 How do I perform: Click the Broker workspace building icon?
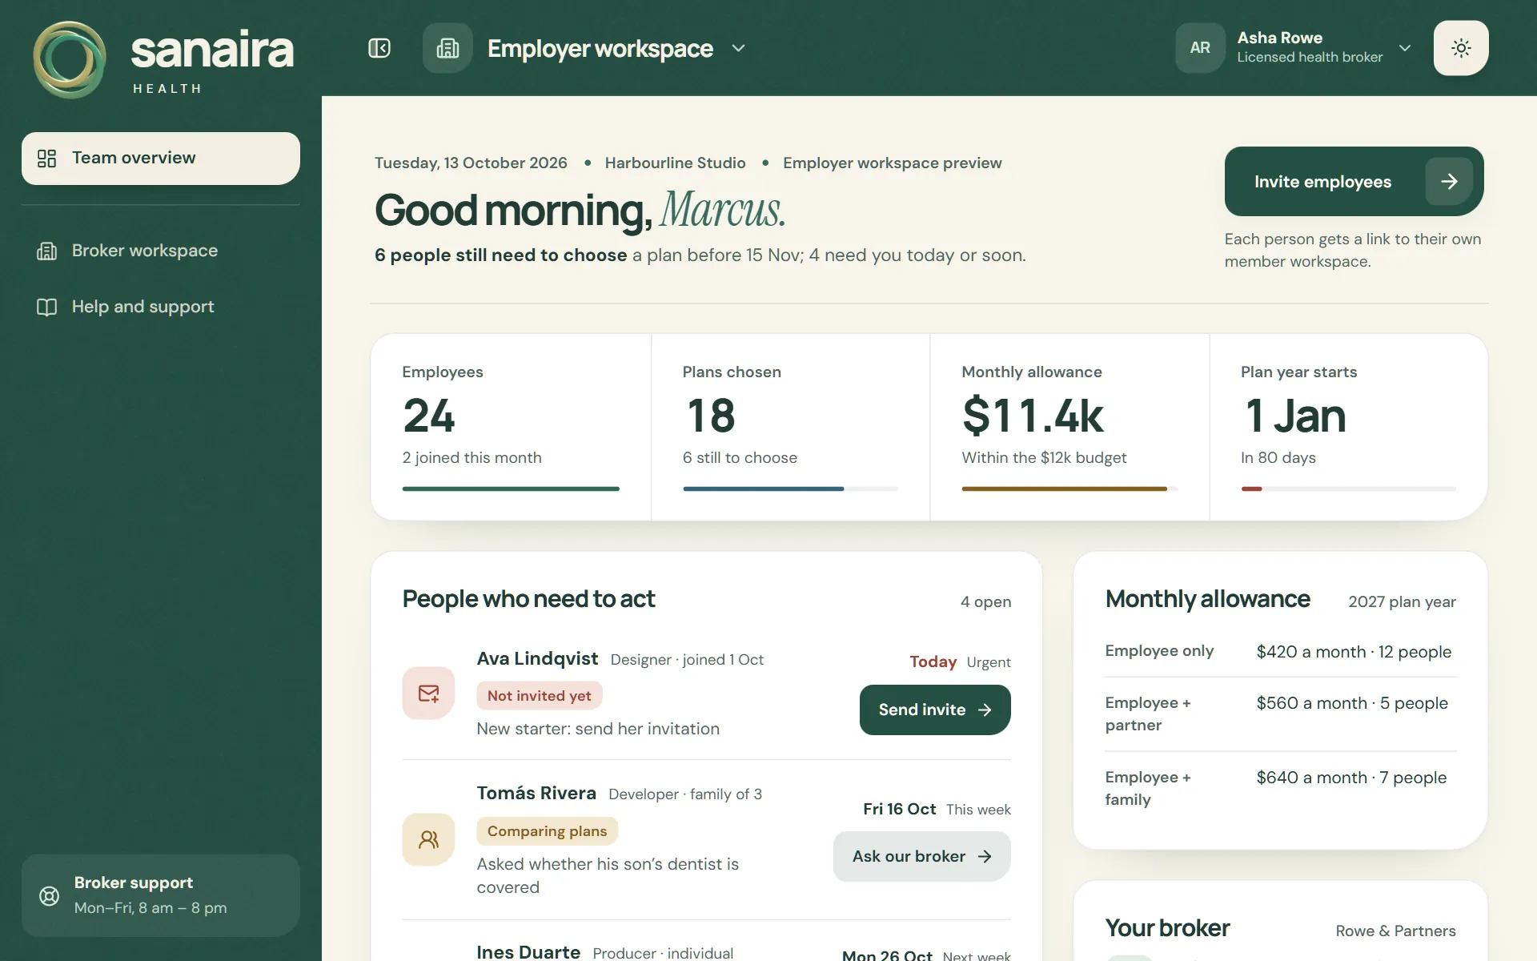47,251
